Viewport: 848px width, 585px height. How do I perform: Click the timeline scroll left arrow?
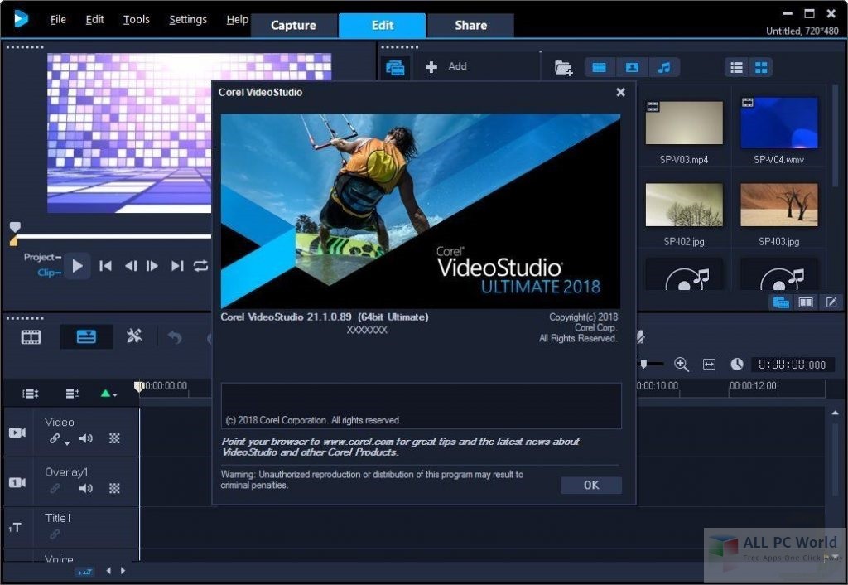[108, 570]
